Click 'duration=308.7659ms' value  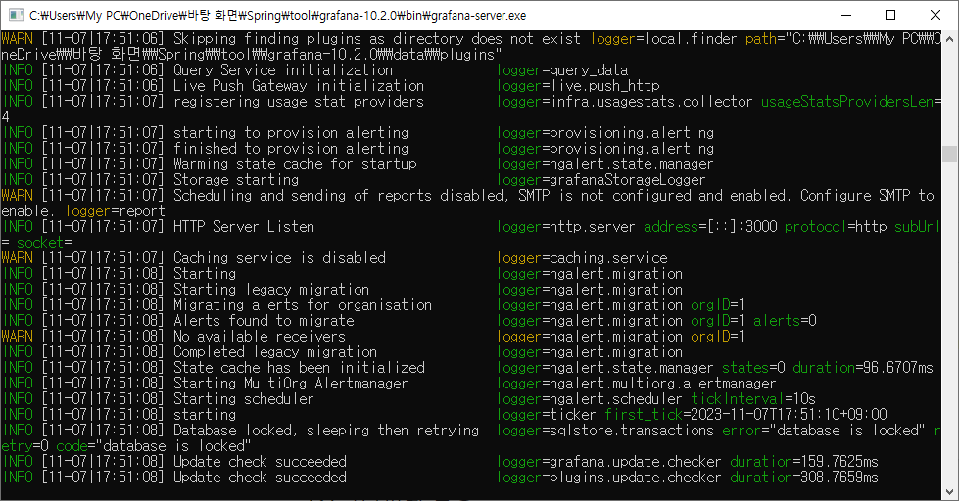click(803, 478)
